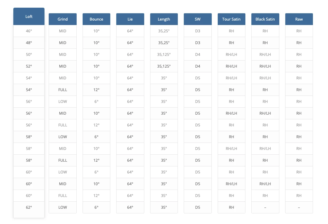328x224 pixels.
Task: Click the 35,125" length in 52° row
Action: 164,66
